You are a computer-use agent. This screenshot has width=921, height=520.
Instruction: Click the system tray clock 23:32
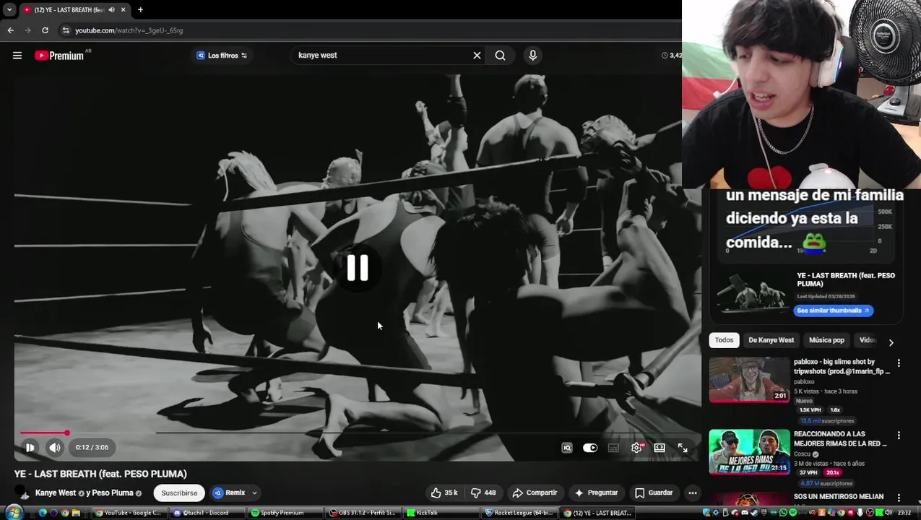(x=904, y=513)
